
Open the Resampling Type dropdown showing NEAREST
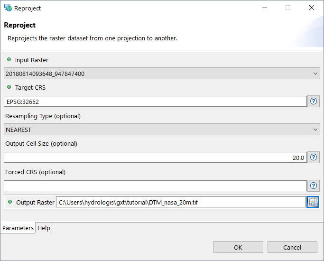point(161,130)
